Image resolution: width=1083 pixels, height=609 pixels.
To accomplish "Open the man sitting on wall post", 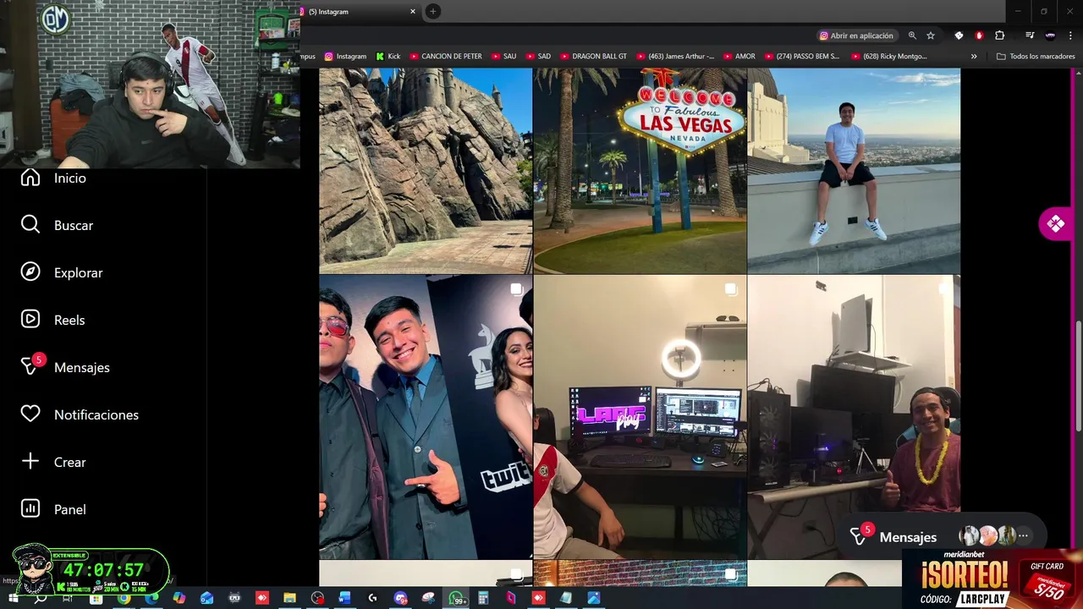I will coord(854,171).
